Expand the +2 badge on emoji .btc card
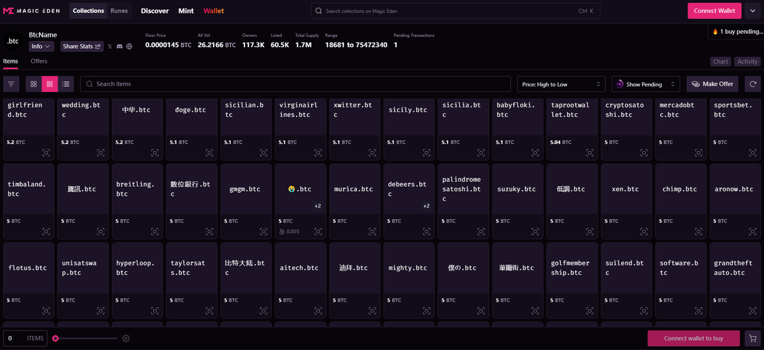 pyautogui.click(x=318, y=206)
